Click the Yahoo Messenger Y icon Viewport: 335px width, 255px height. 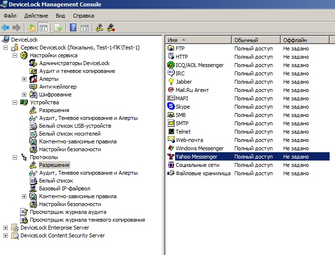[171, 157]
